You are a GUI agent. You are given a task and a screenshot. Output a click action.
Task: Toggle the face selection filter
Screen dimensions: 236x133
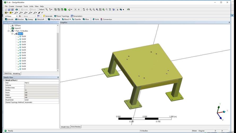(x=62, y=10)
